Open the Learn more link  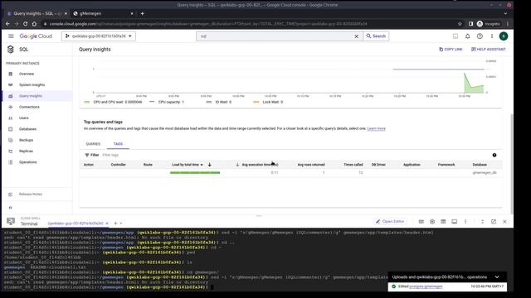376,129
